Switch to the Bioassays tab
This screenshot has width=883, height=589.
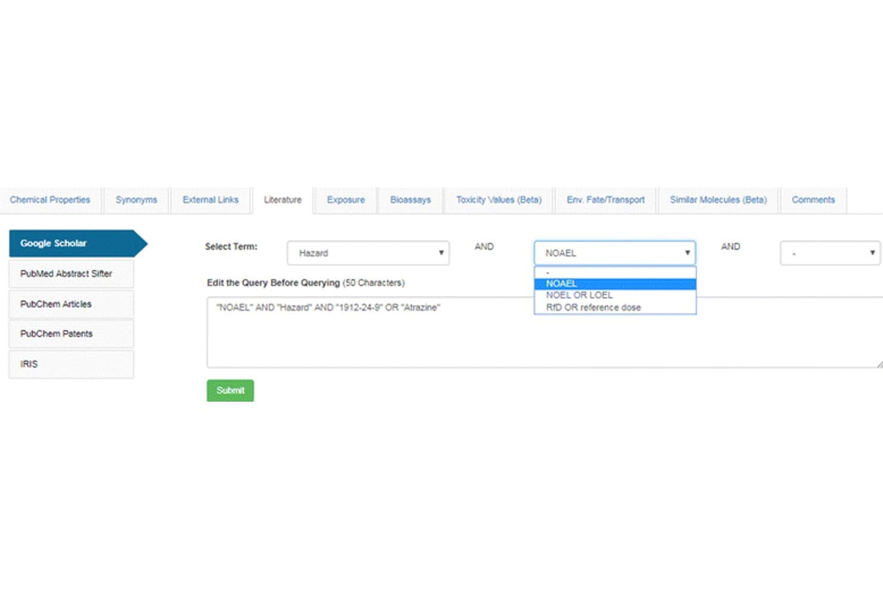410,200
